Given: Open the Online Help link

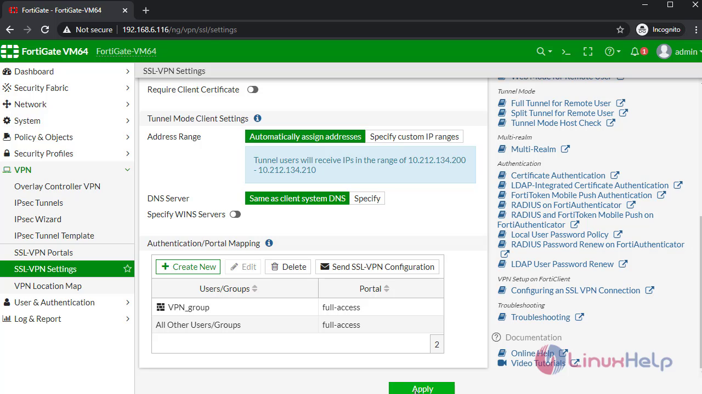Looking at the screenshot, I should 533,353.
